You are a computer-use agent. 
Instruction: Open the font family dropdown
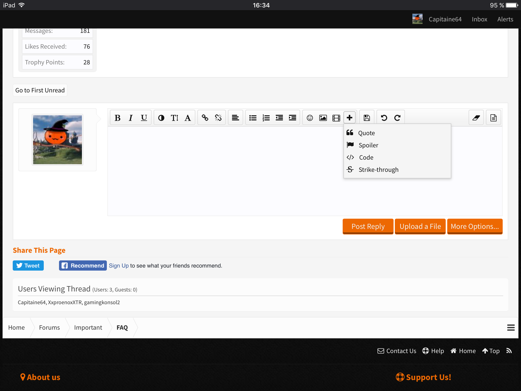[188, 118]
